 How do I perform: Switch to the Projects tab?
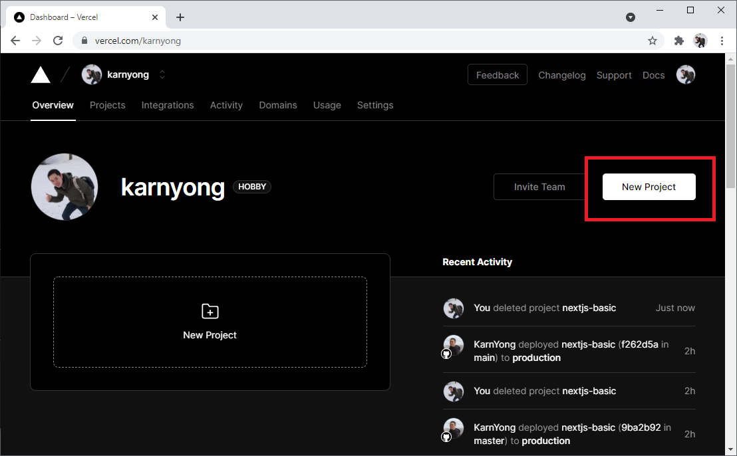107,105
